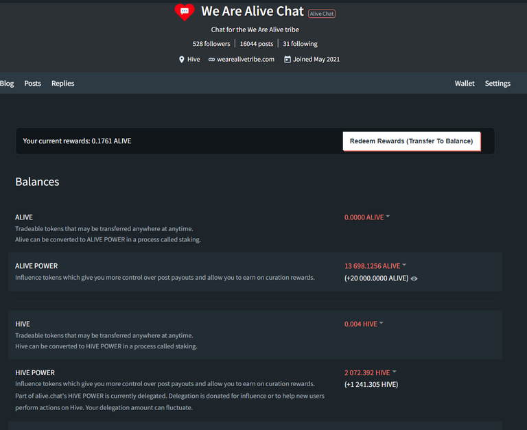527x430 pixels.
Task: Click the red heart chat avatar
Action: pos(185,12)
